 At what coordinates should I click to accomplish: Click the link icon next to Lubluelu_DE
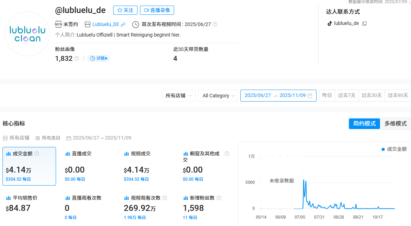coord(123,24)
